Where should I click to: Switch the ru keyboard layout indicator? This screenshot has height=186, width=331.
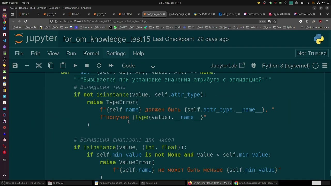308,3
